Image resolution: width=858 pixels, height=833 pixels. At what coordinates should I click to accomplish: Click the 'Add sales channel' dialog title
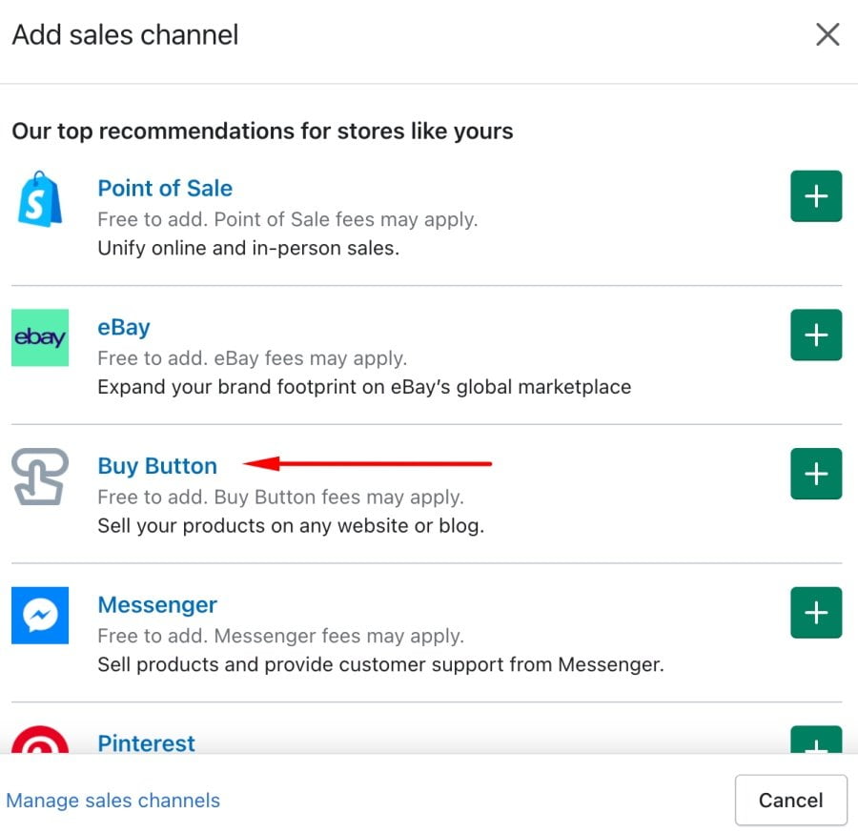pos(125,35)
